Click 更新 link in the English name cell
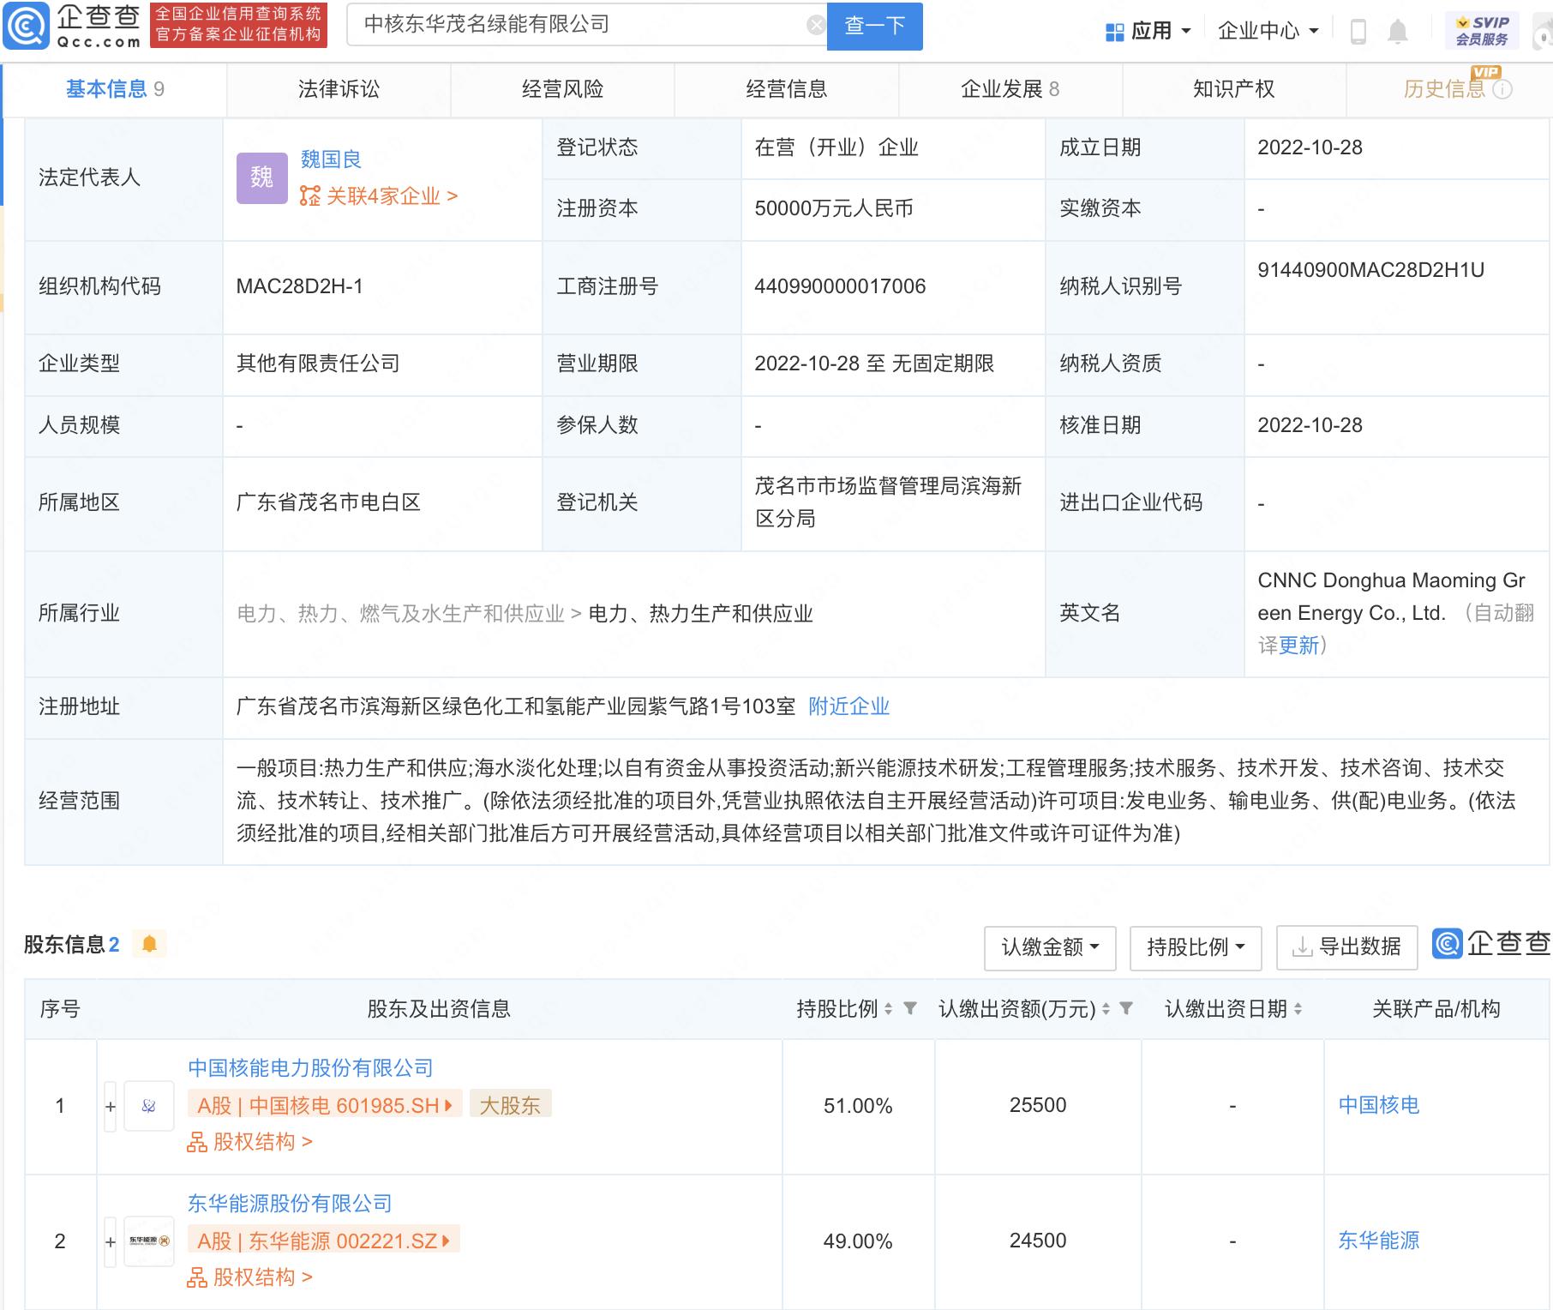Screen dimensions: 1553x1310 pyautogui.click(x=1298, y=646)
